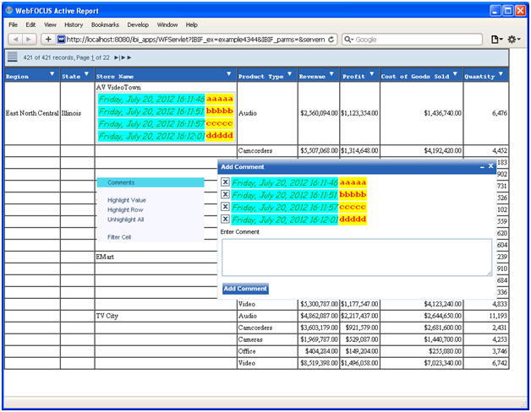Click the Add Comment button
Screen dimensions: 531x412
pos(245,289)
